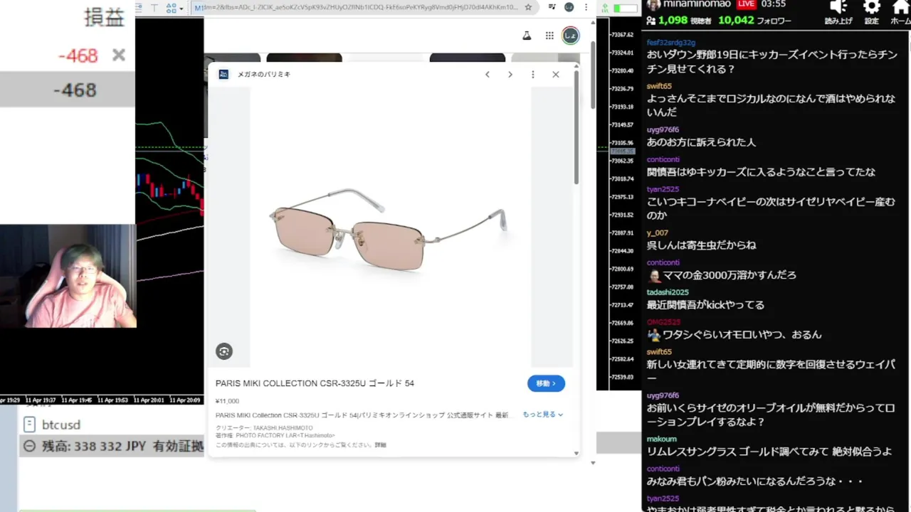
Task: Click chat username fesf32srdg32g
Action: (671, 43)
